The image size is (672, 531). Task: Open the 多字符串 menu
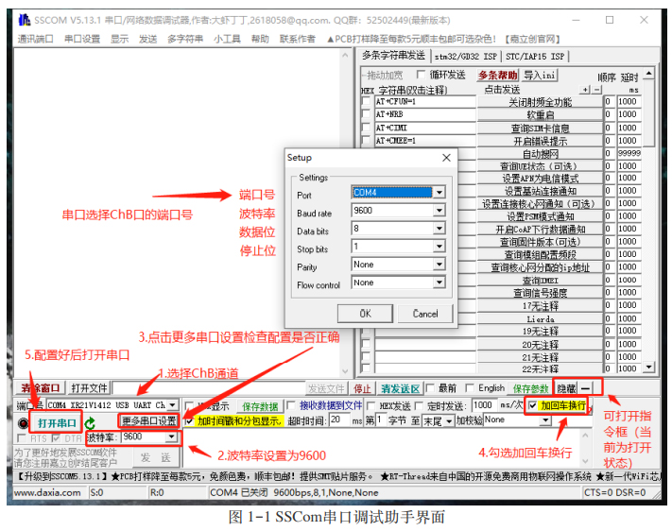pos(185,39)
